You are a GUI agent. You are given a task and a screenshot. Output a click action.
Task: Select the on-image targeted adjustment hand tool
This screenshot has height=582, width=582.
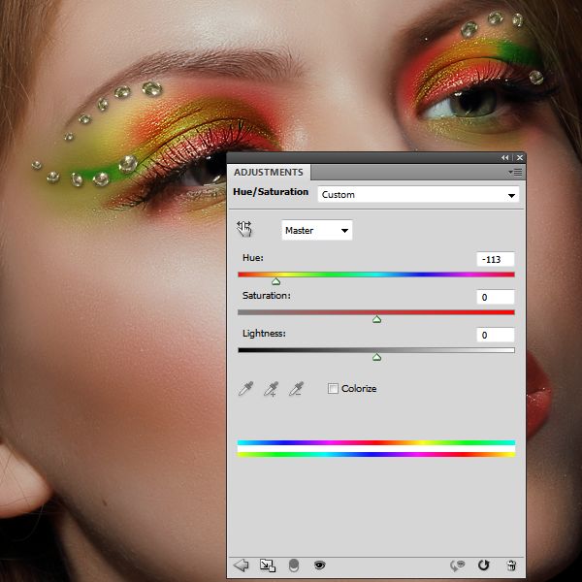[x=244, y=229]
